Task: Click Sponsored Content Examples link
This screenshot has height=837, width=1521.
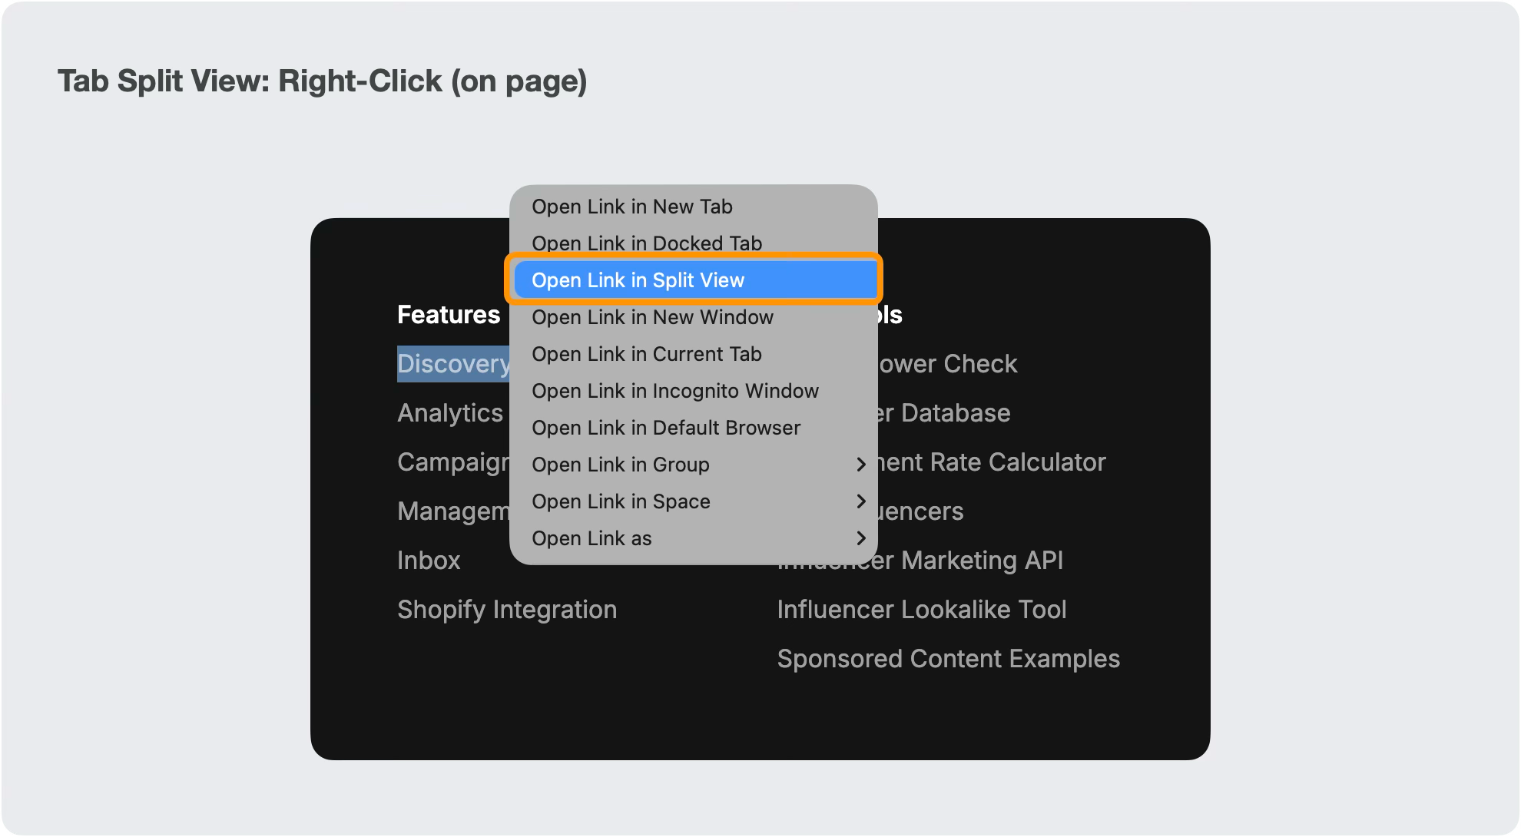Action: tap(948, 659)
